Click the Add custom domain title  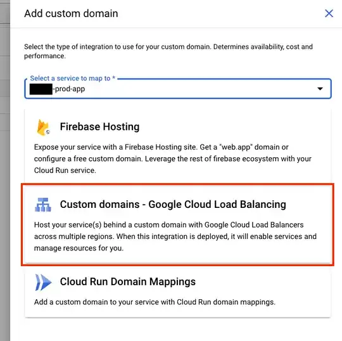click(71, 13)
